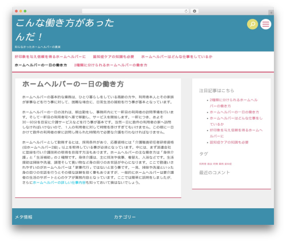286x242 pixels.
Task: Select the 時間 tag
Action: 216,164
